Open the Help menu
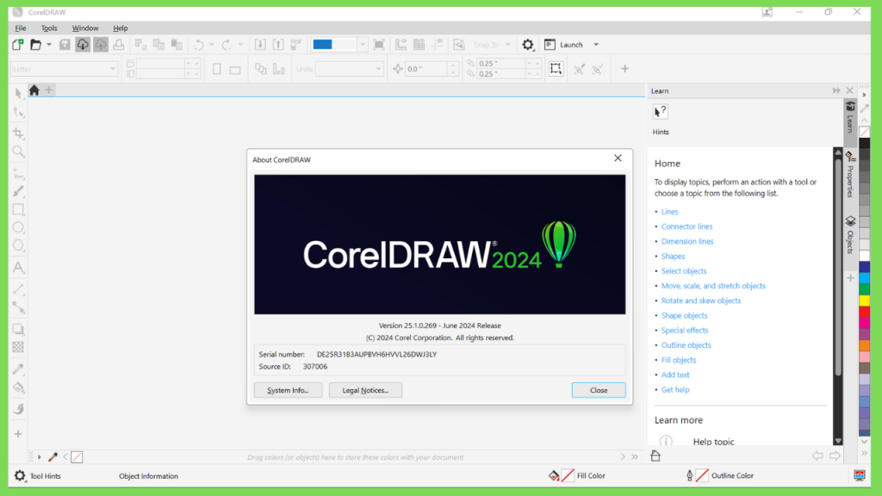 (x=121, y=28)
